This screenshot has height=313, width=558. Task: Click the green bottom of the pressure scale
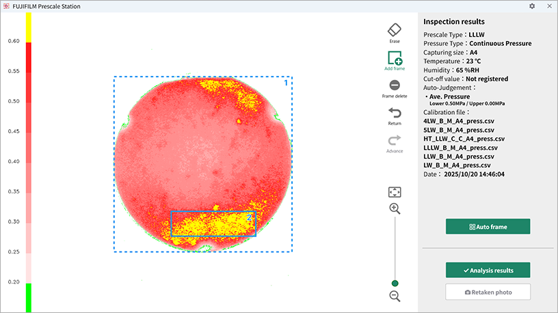pos(28,297)
